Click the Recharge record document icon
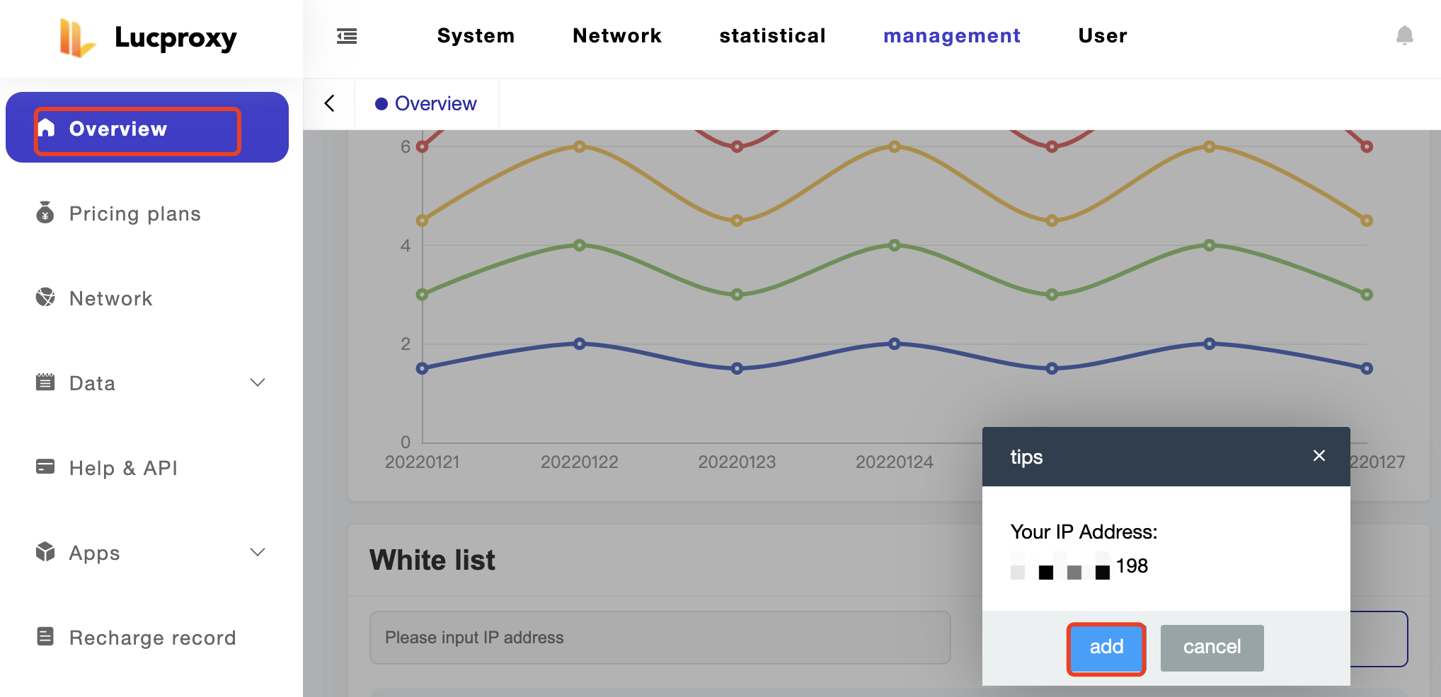 click(x=45, y=636)
